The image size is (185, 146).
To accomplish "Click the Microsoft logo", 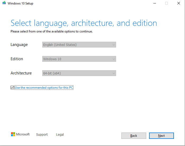I will [20, 134].
